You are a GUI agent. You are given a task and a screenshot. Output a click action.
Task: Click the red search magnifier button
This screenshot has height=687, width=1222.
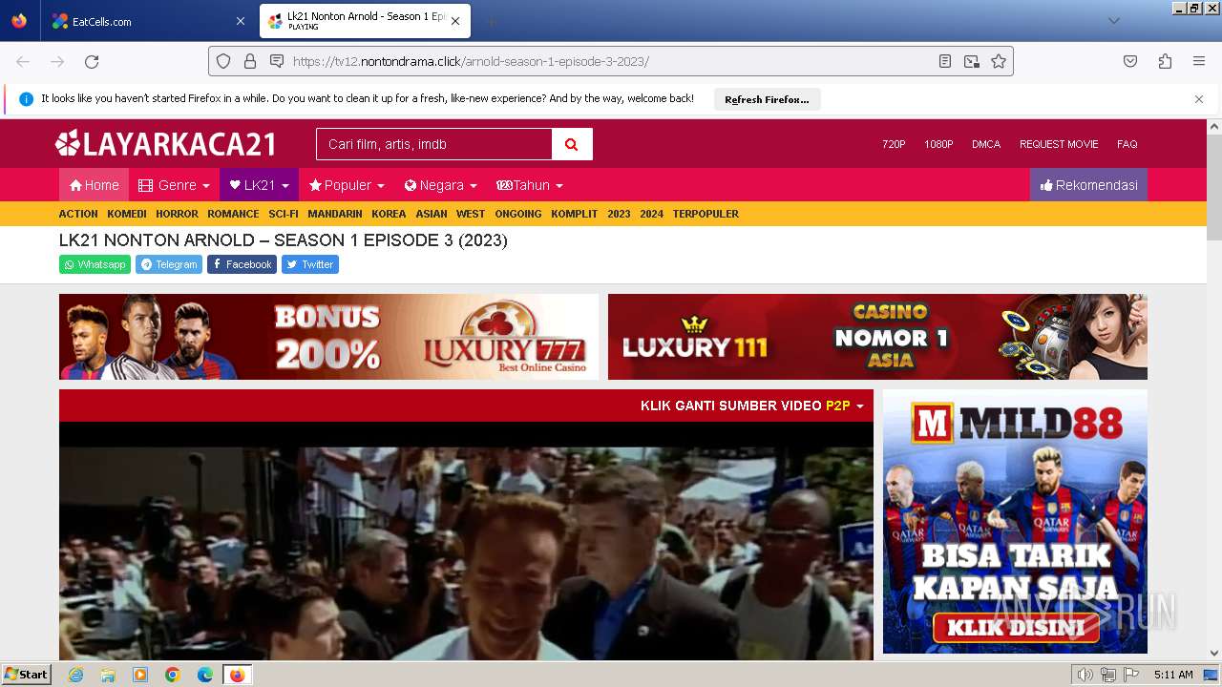pos(572,144)
